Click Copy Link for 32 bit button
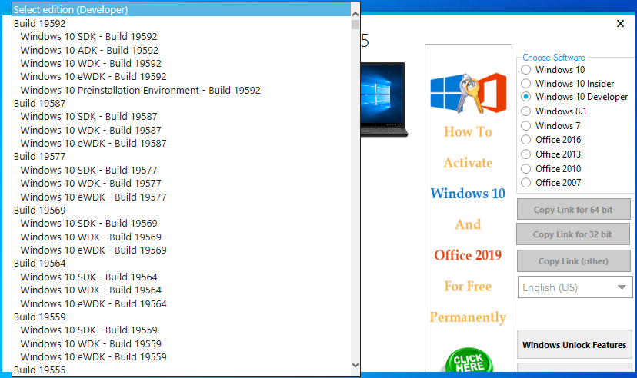 (x=573, y=234)
